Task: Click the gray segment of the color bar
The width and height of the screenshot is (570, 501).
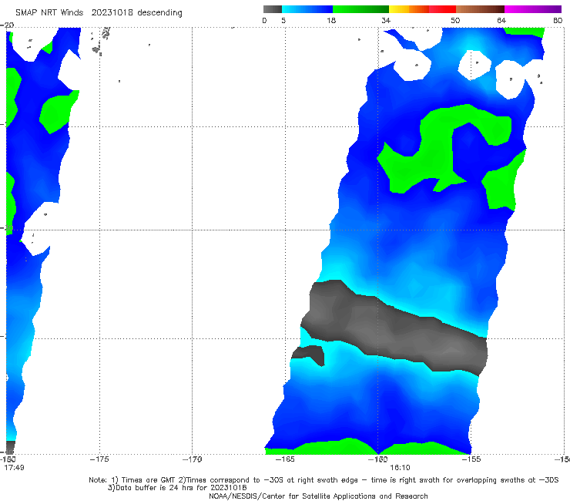Action: (x=273, y=9)
